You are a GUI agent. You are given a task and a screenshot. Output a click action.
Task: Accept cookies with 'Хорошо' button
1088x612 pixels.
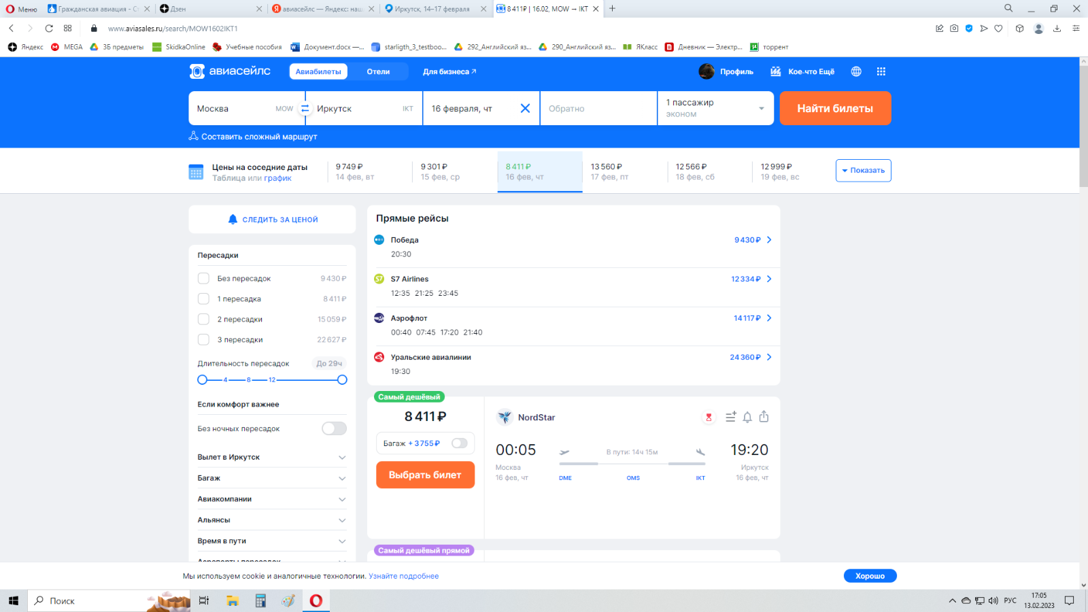[870, 576]
